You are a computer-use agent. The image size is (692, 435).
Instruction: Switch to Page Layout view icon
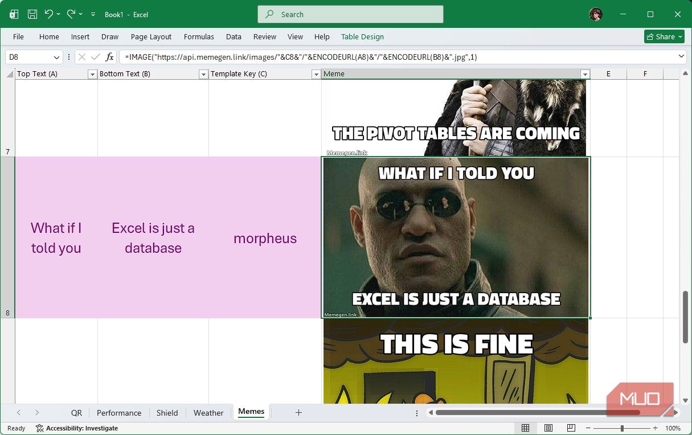point(548,428)
